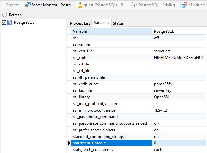Image resolution: width=207 pixels, height=153 pixels.
Task: Click the Server Monitor tab icon
Action: click(28, 5)
